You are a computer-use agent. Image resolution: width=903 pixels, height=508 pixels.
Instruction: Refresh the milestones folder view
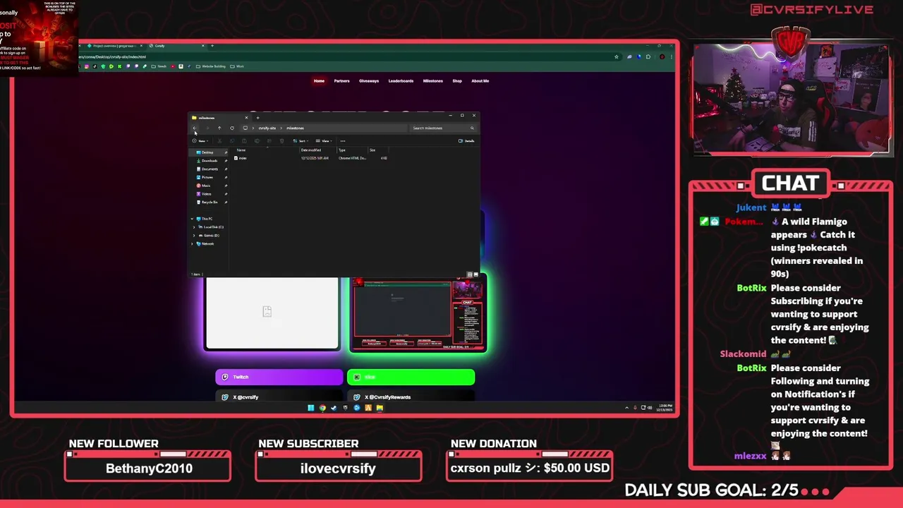(x=232, y=128)
